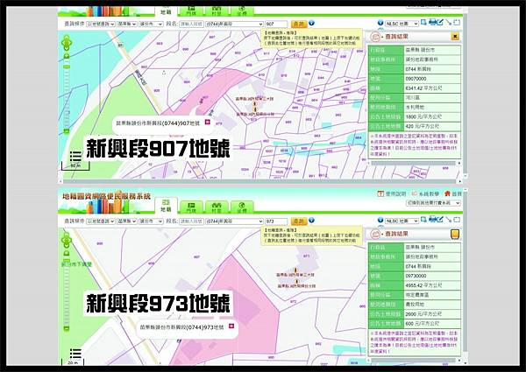Viewport: 526px width, 372px height.
Task: Click the print icon in the lower toolbar
Action: [x=433, y=220]
